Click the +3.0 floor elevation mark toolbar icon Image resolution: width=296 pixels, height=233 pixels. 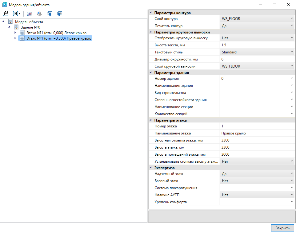tap(6, 14)
